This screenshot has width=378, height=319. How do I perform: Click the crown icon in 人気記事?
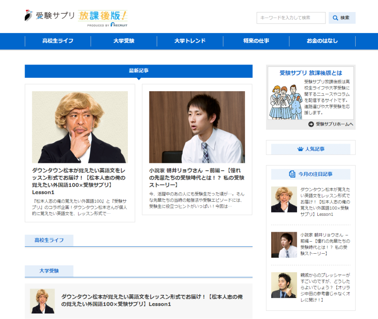[300, 149]
